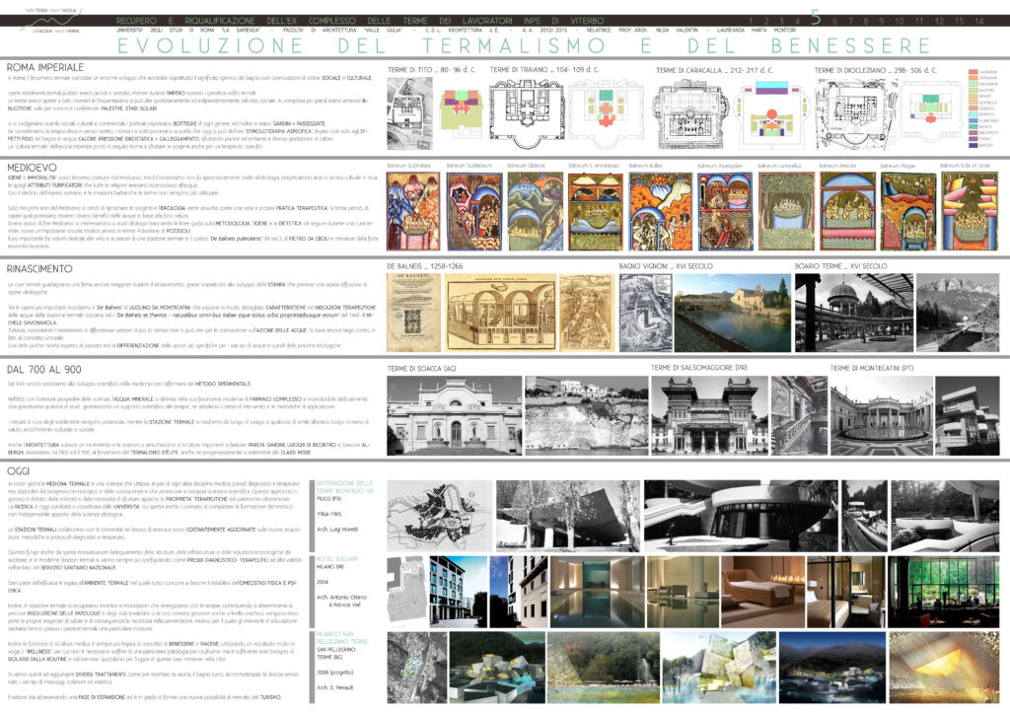Open the San Pellegrino aerial site photo
Image resolution: width=1010 pixels, height=713 pixels.
(417, 668)
